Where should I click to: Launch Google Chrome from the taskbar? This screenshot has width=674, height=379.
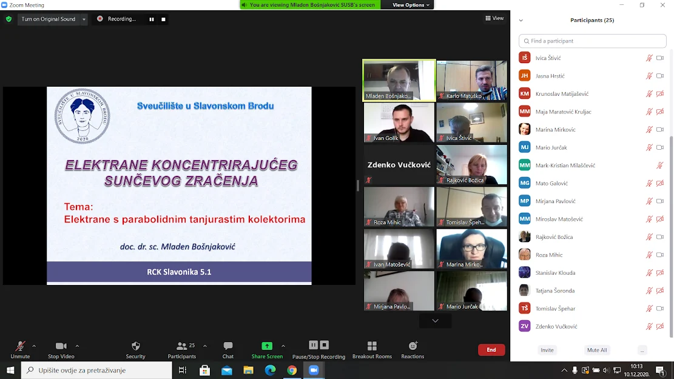(292, 370)
